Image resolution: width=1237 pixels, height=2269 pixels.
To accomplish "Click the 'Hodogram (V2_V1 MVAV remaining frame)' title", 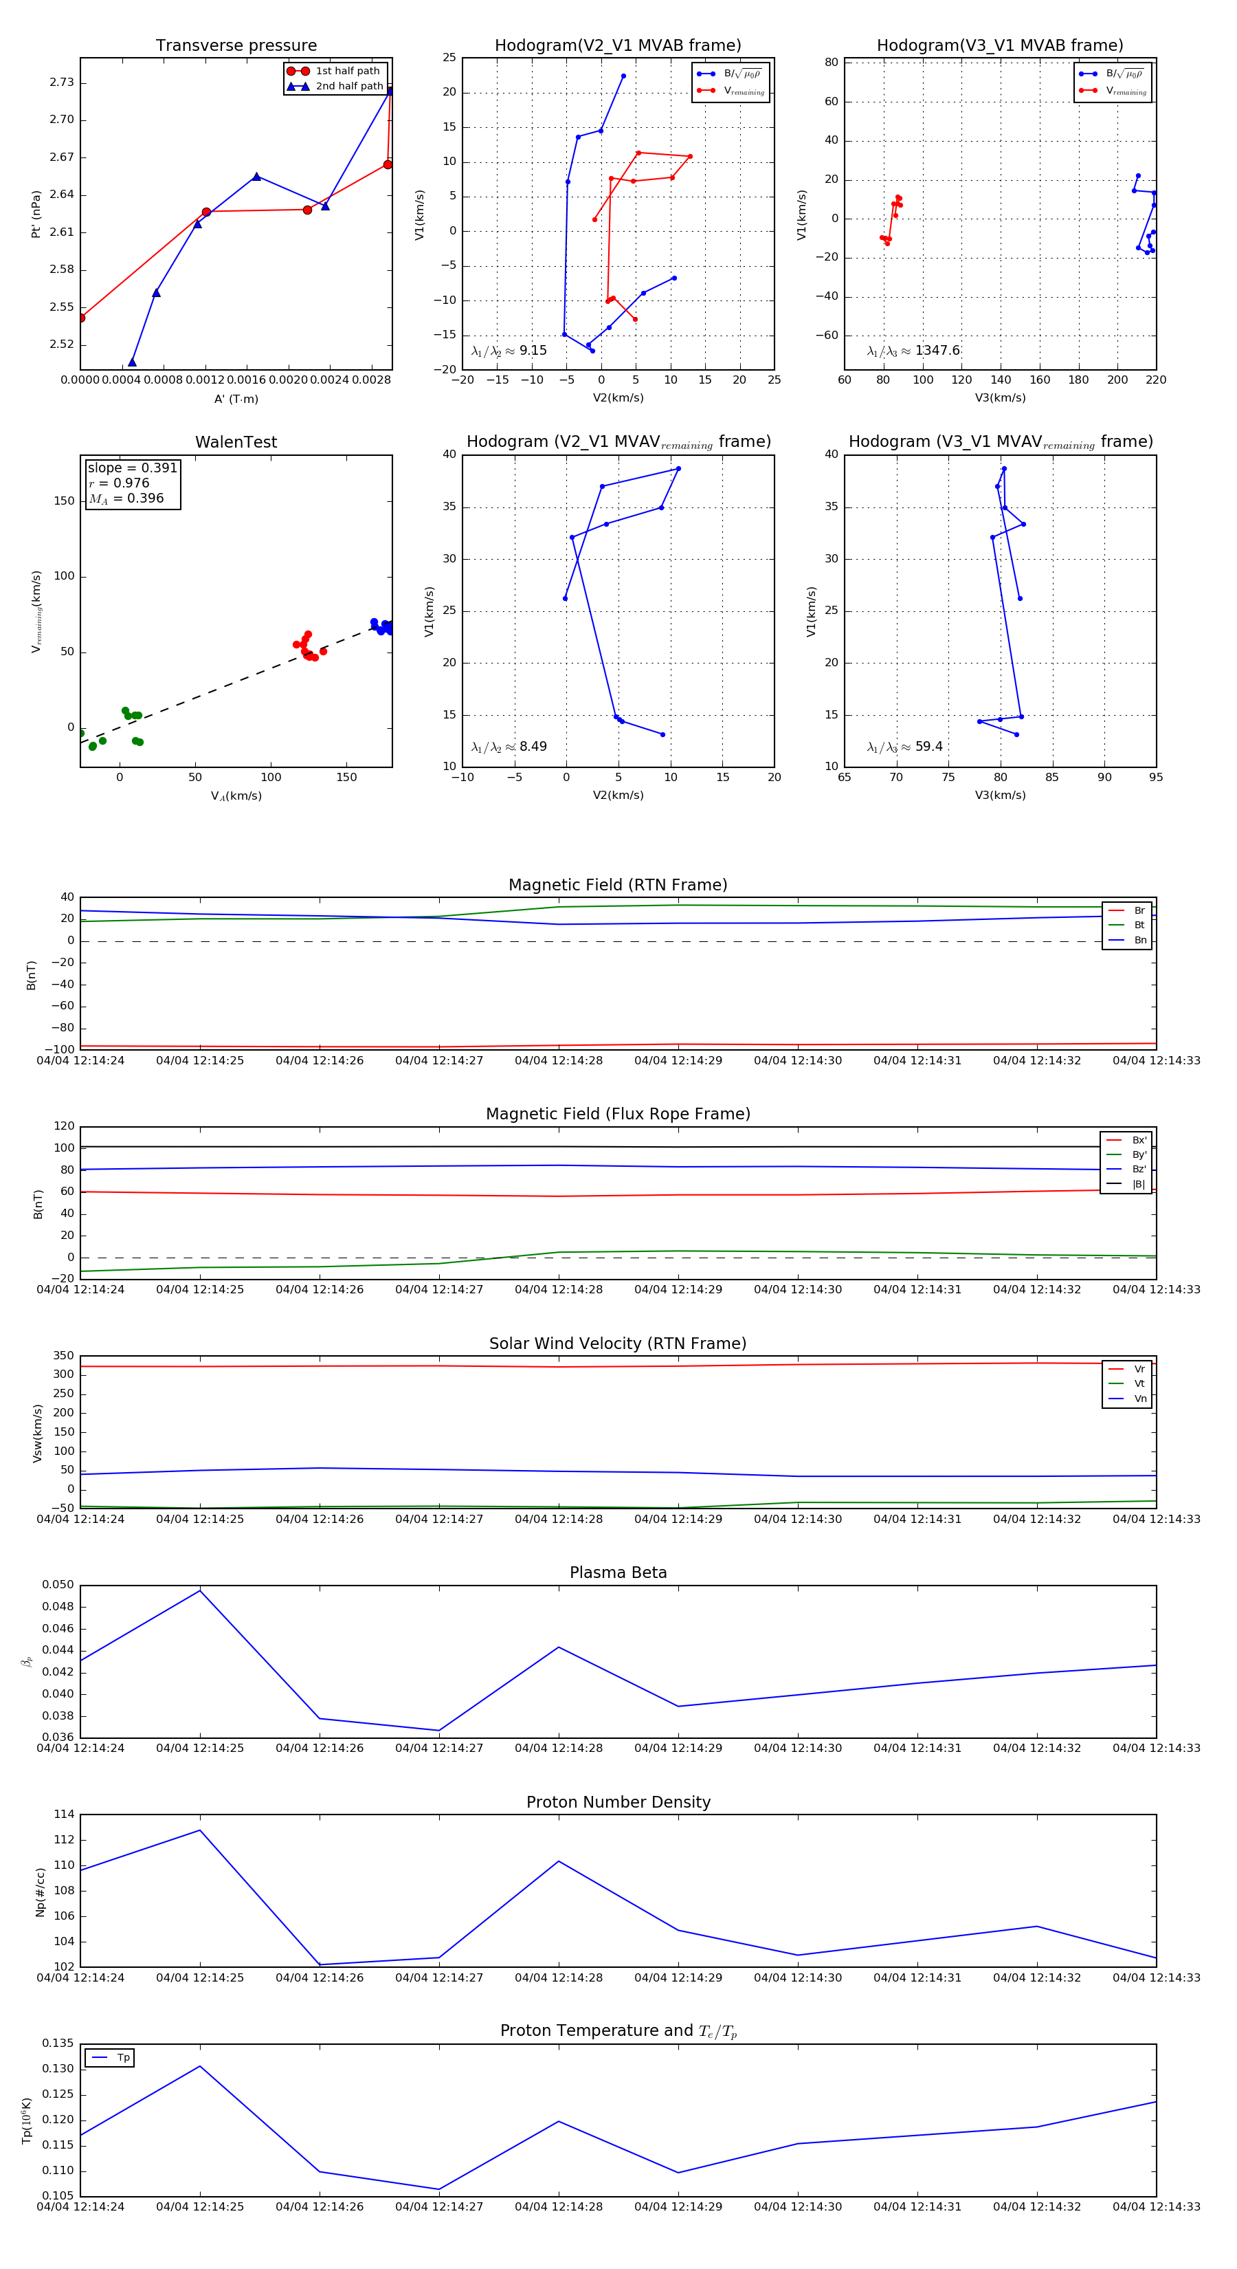I will point(618,442).
